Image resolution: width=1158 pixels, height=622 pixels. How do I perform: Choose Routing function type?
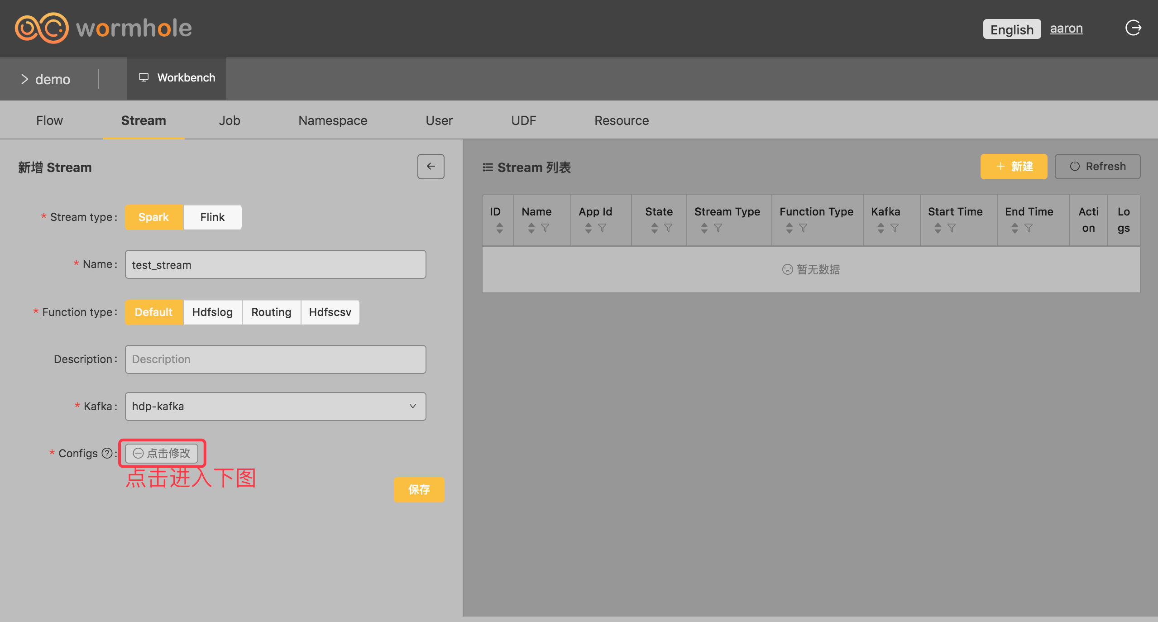tap(271, 312)
